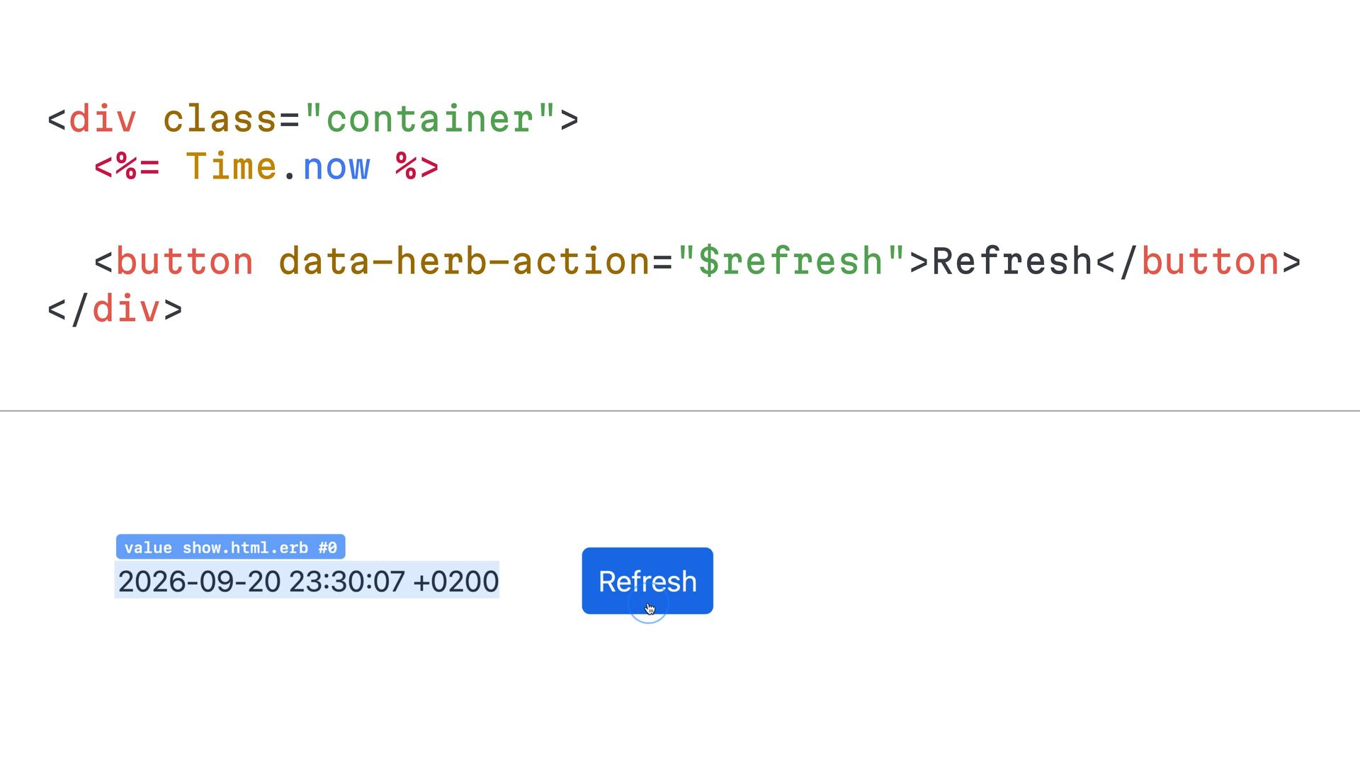The height and width of the screenshot is (765, 1360).
Task: Click the '<%=' ERB opening tag
Action: click(x=127, y=166)
